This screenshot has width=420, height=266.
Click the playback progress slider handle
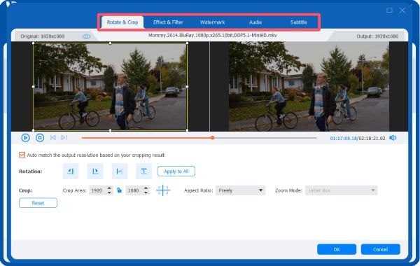point(212,138)
